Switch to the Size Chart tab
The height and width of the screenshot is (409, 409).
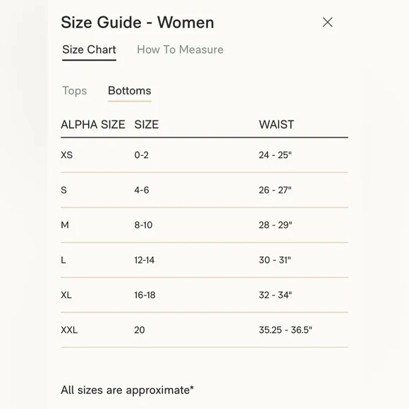pyautogui.click(x=90, y=49)
